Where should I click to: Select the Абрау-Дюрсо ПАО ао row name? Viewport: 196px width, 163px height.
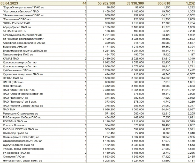tap(17, 27)
